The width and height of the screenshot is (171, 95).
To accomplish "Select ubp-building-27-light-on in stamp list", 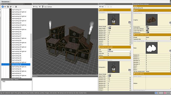I will [19, 38].
